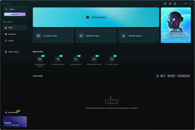Click the Join Pro button
Image resolution: width=195 pixels, height=130 pixels.
(x=15, y=14)
